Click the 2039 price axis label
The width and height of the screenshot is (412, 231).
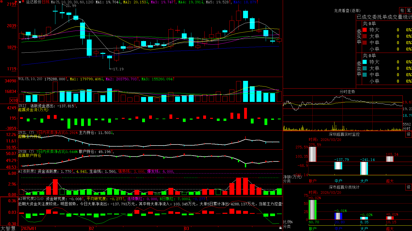coord(11,26)
